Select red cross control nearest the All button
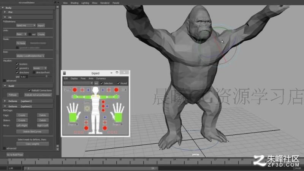 (109, 90)
